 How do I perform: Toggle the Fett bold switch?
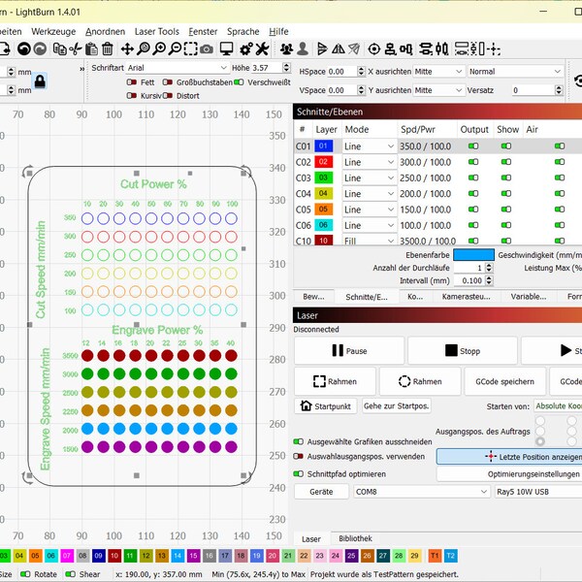click(x=131, y=82)
